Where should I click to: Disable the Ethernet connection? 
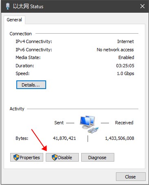click(x=62, y=158)
